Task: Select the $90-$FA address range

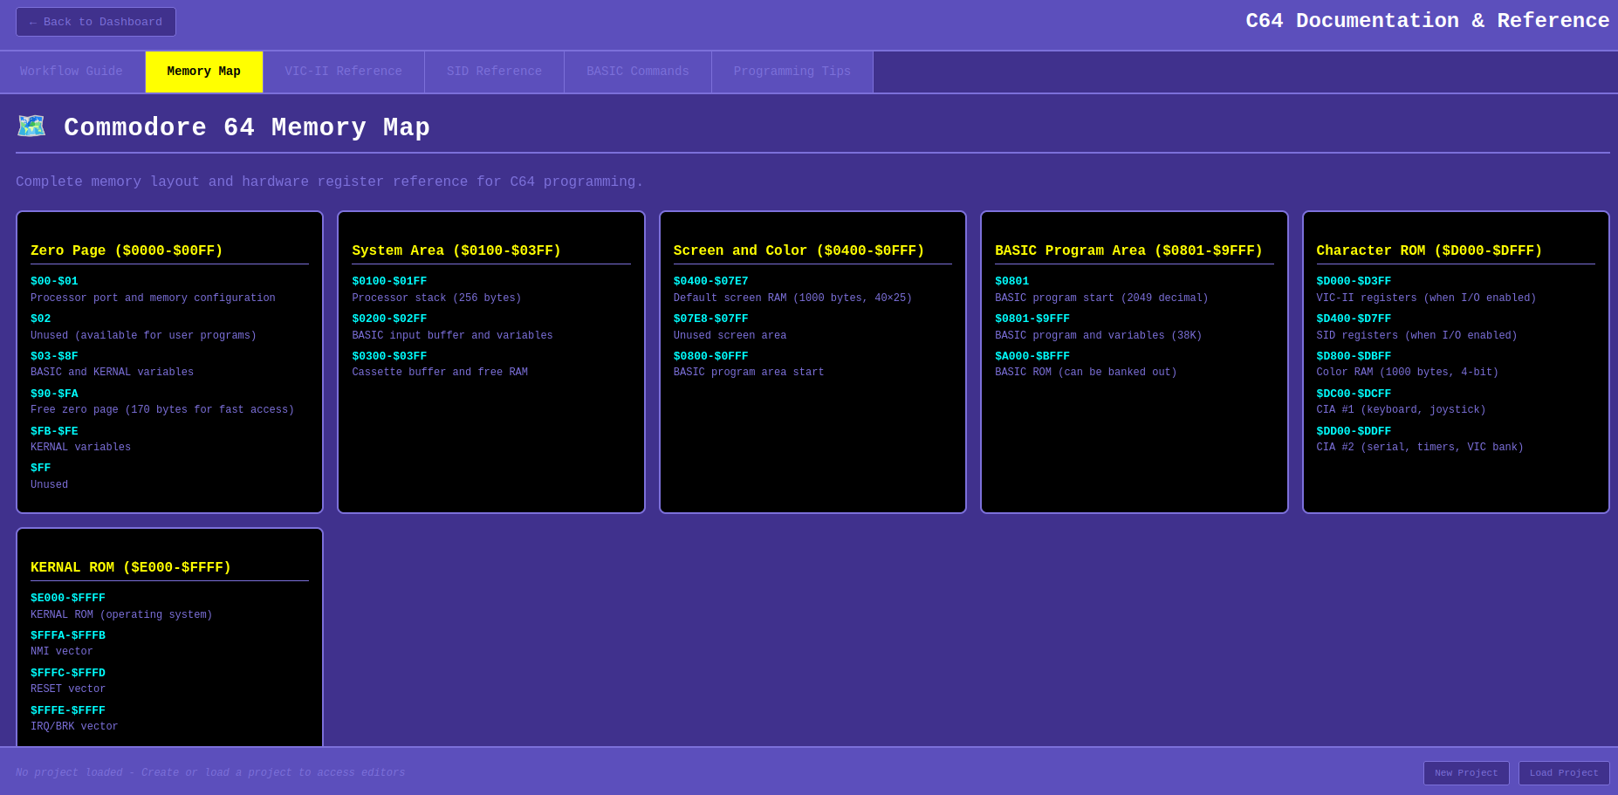Action: tap(54, 394)
